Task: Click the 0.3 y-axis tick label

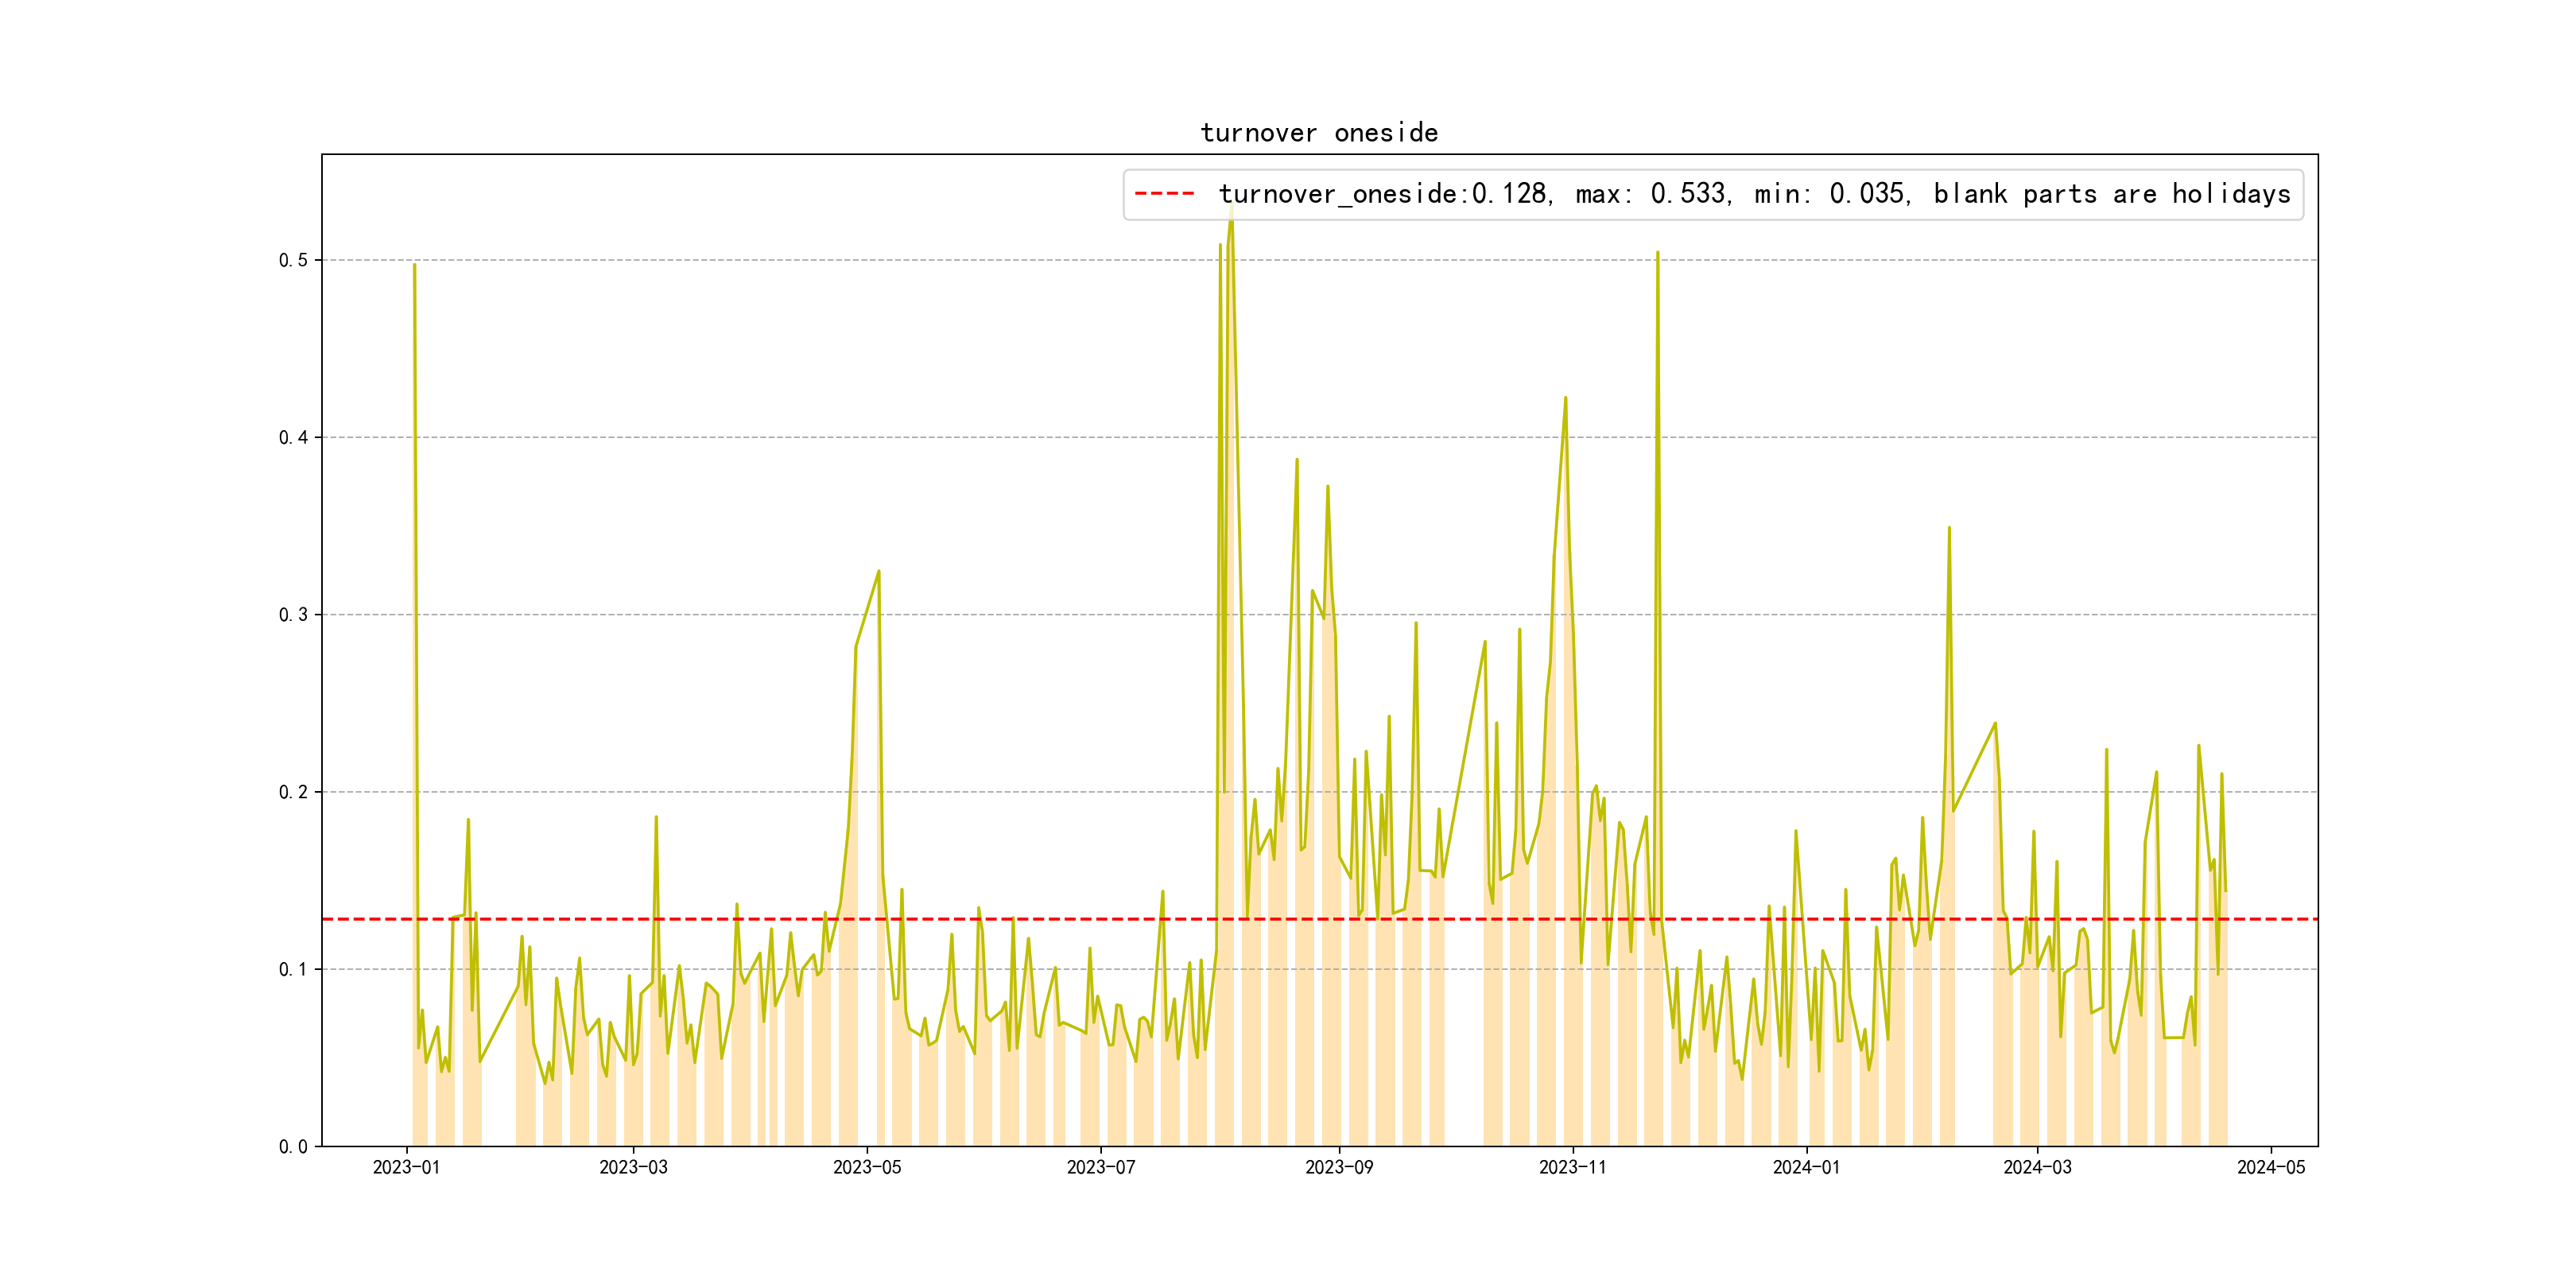Action: point(293,614)
